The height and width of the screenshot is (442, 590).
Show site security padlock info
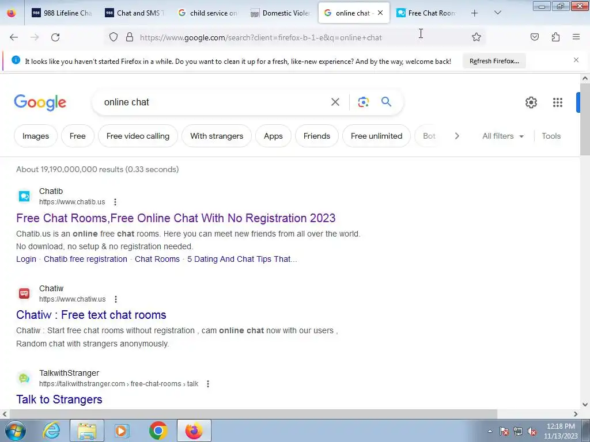click(130, 37)
